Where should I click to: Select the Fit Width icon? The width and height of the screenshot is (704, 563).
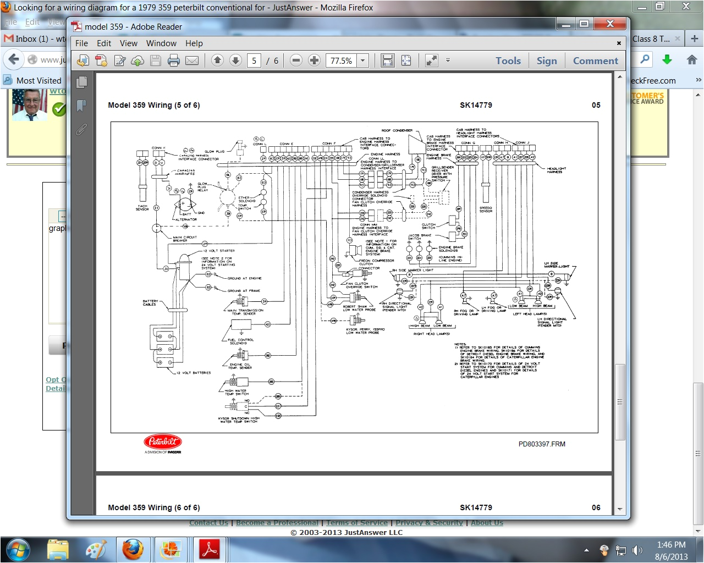tap(387, 60)
